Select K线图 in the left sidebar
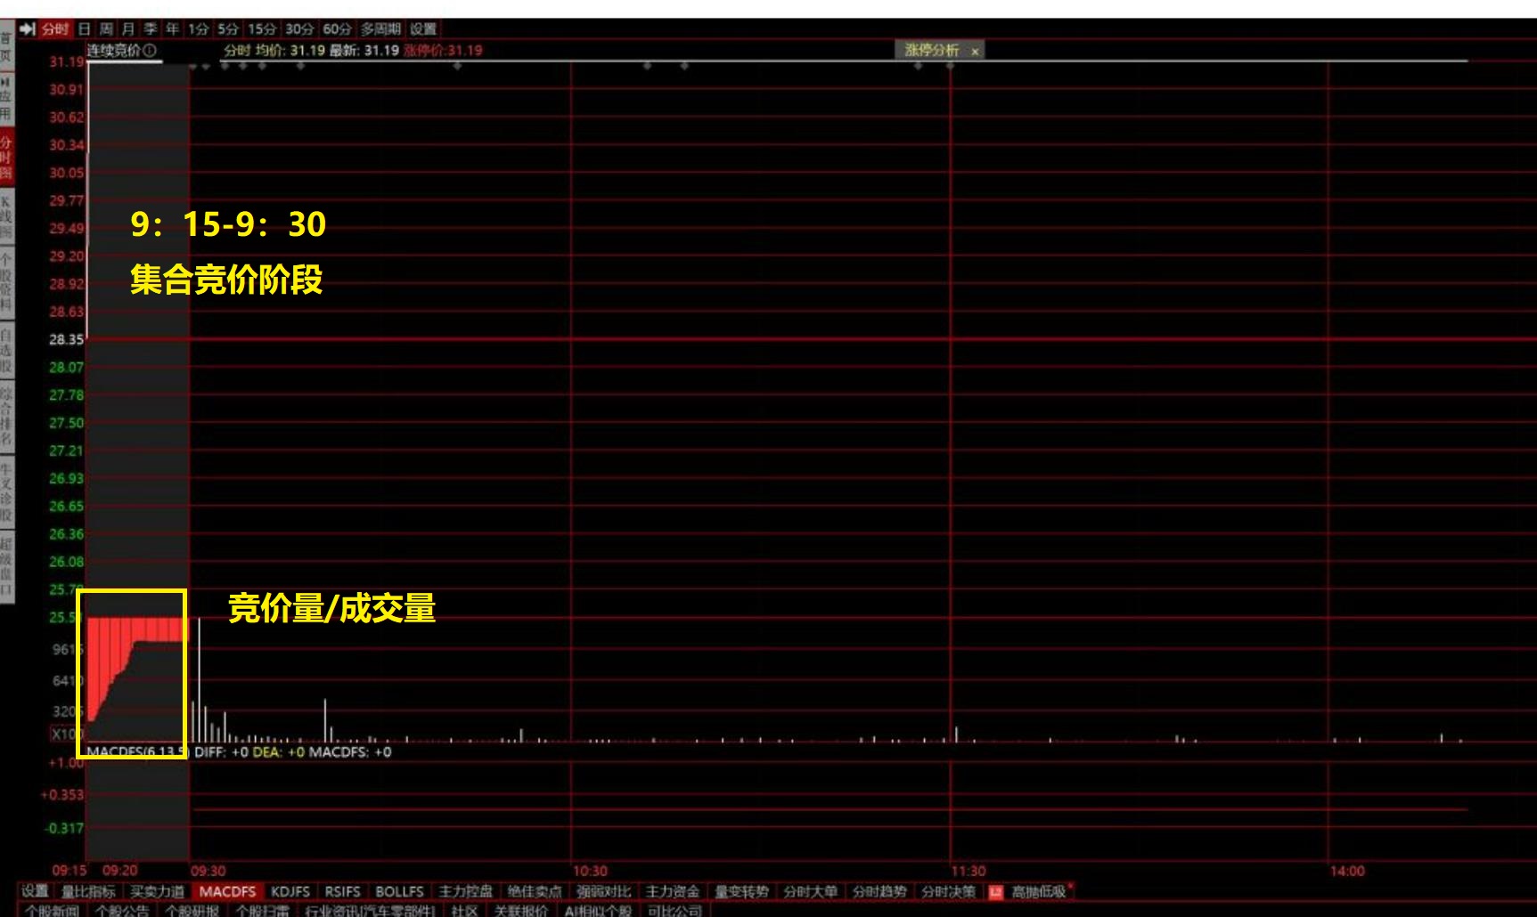Image resolution: width=1537 pixels, height=917 pixels. pos(6,217)
